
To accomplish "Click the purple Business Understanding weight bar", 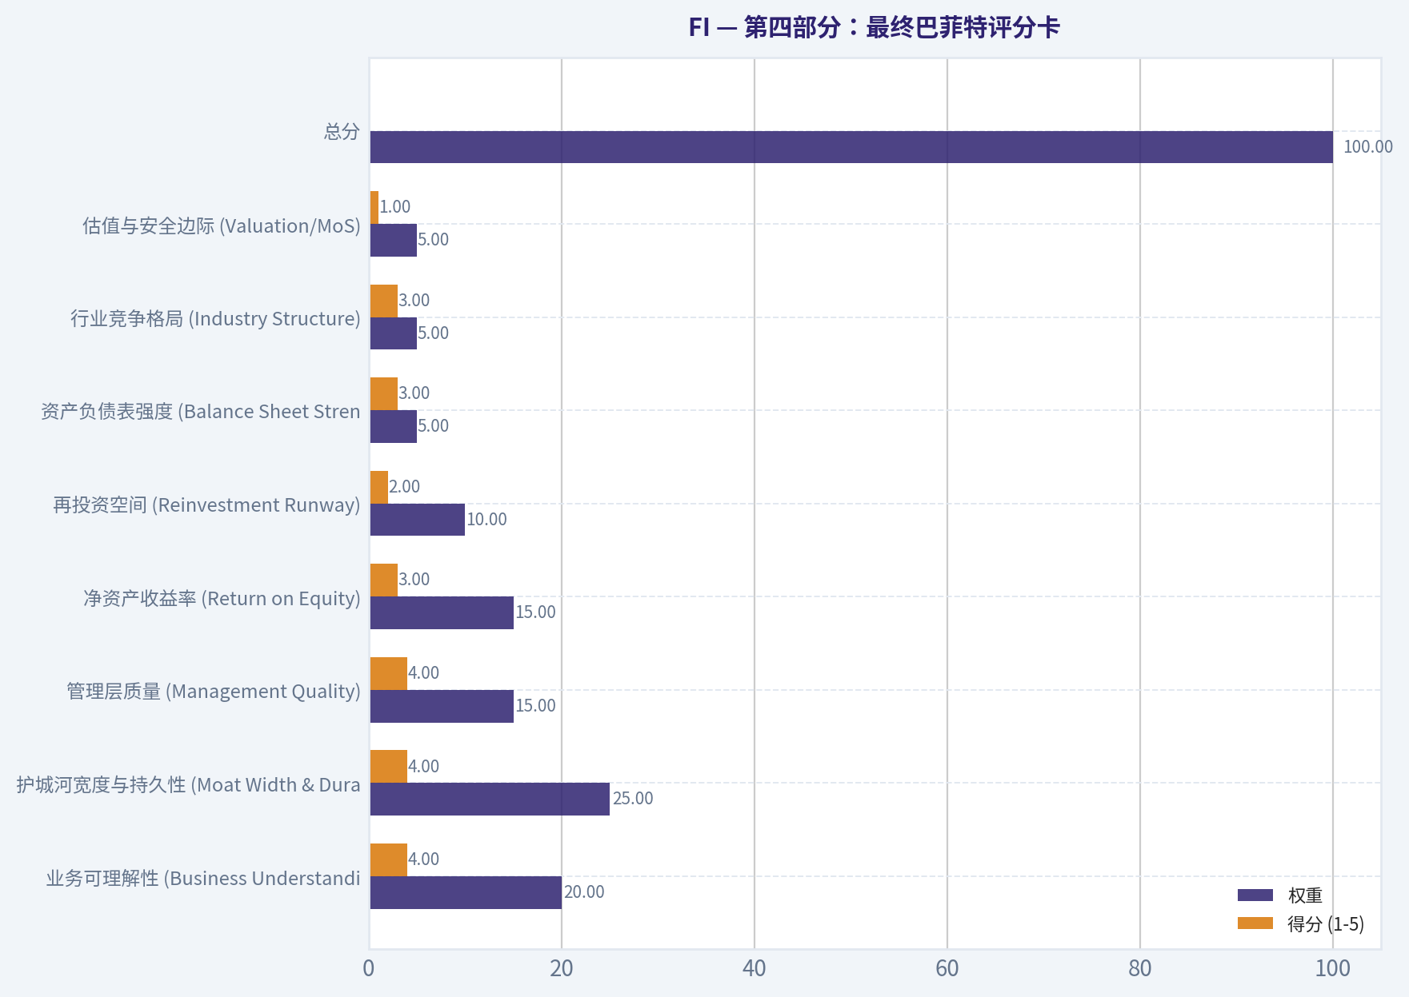I will click(466, 892).
